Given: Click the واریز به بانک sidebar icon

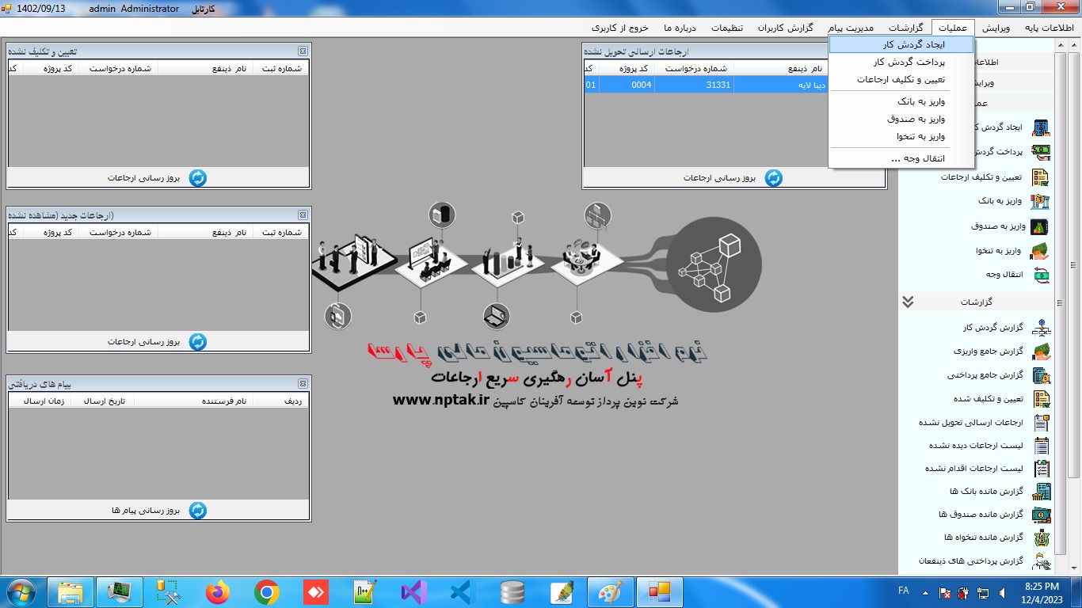Looking at the screenshot, I should (1040, 201).
